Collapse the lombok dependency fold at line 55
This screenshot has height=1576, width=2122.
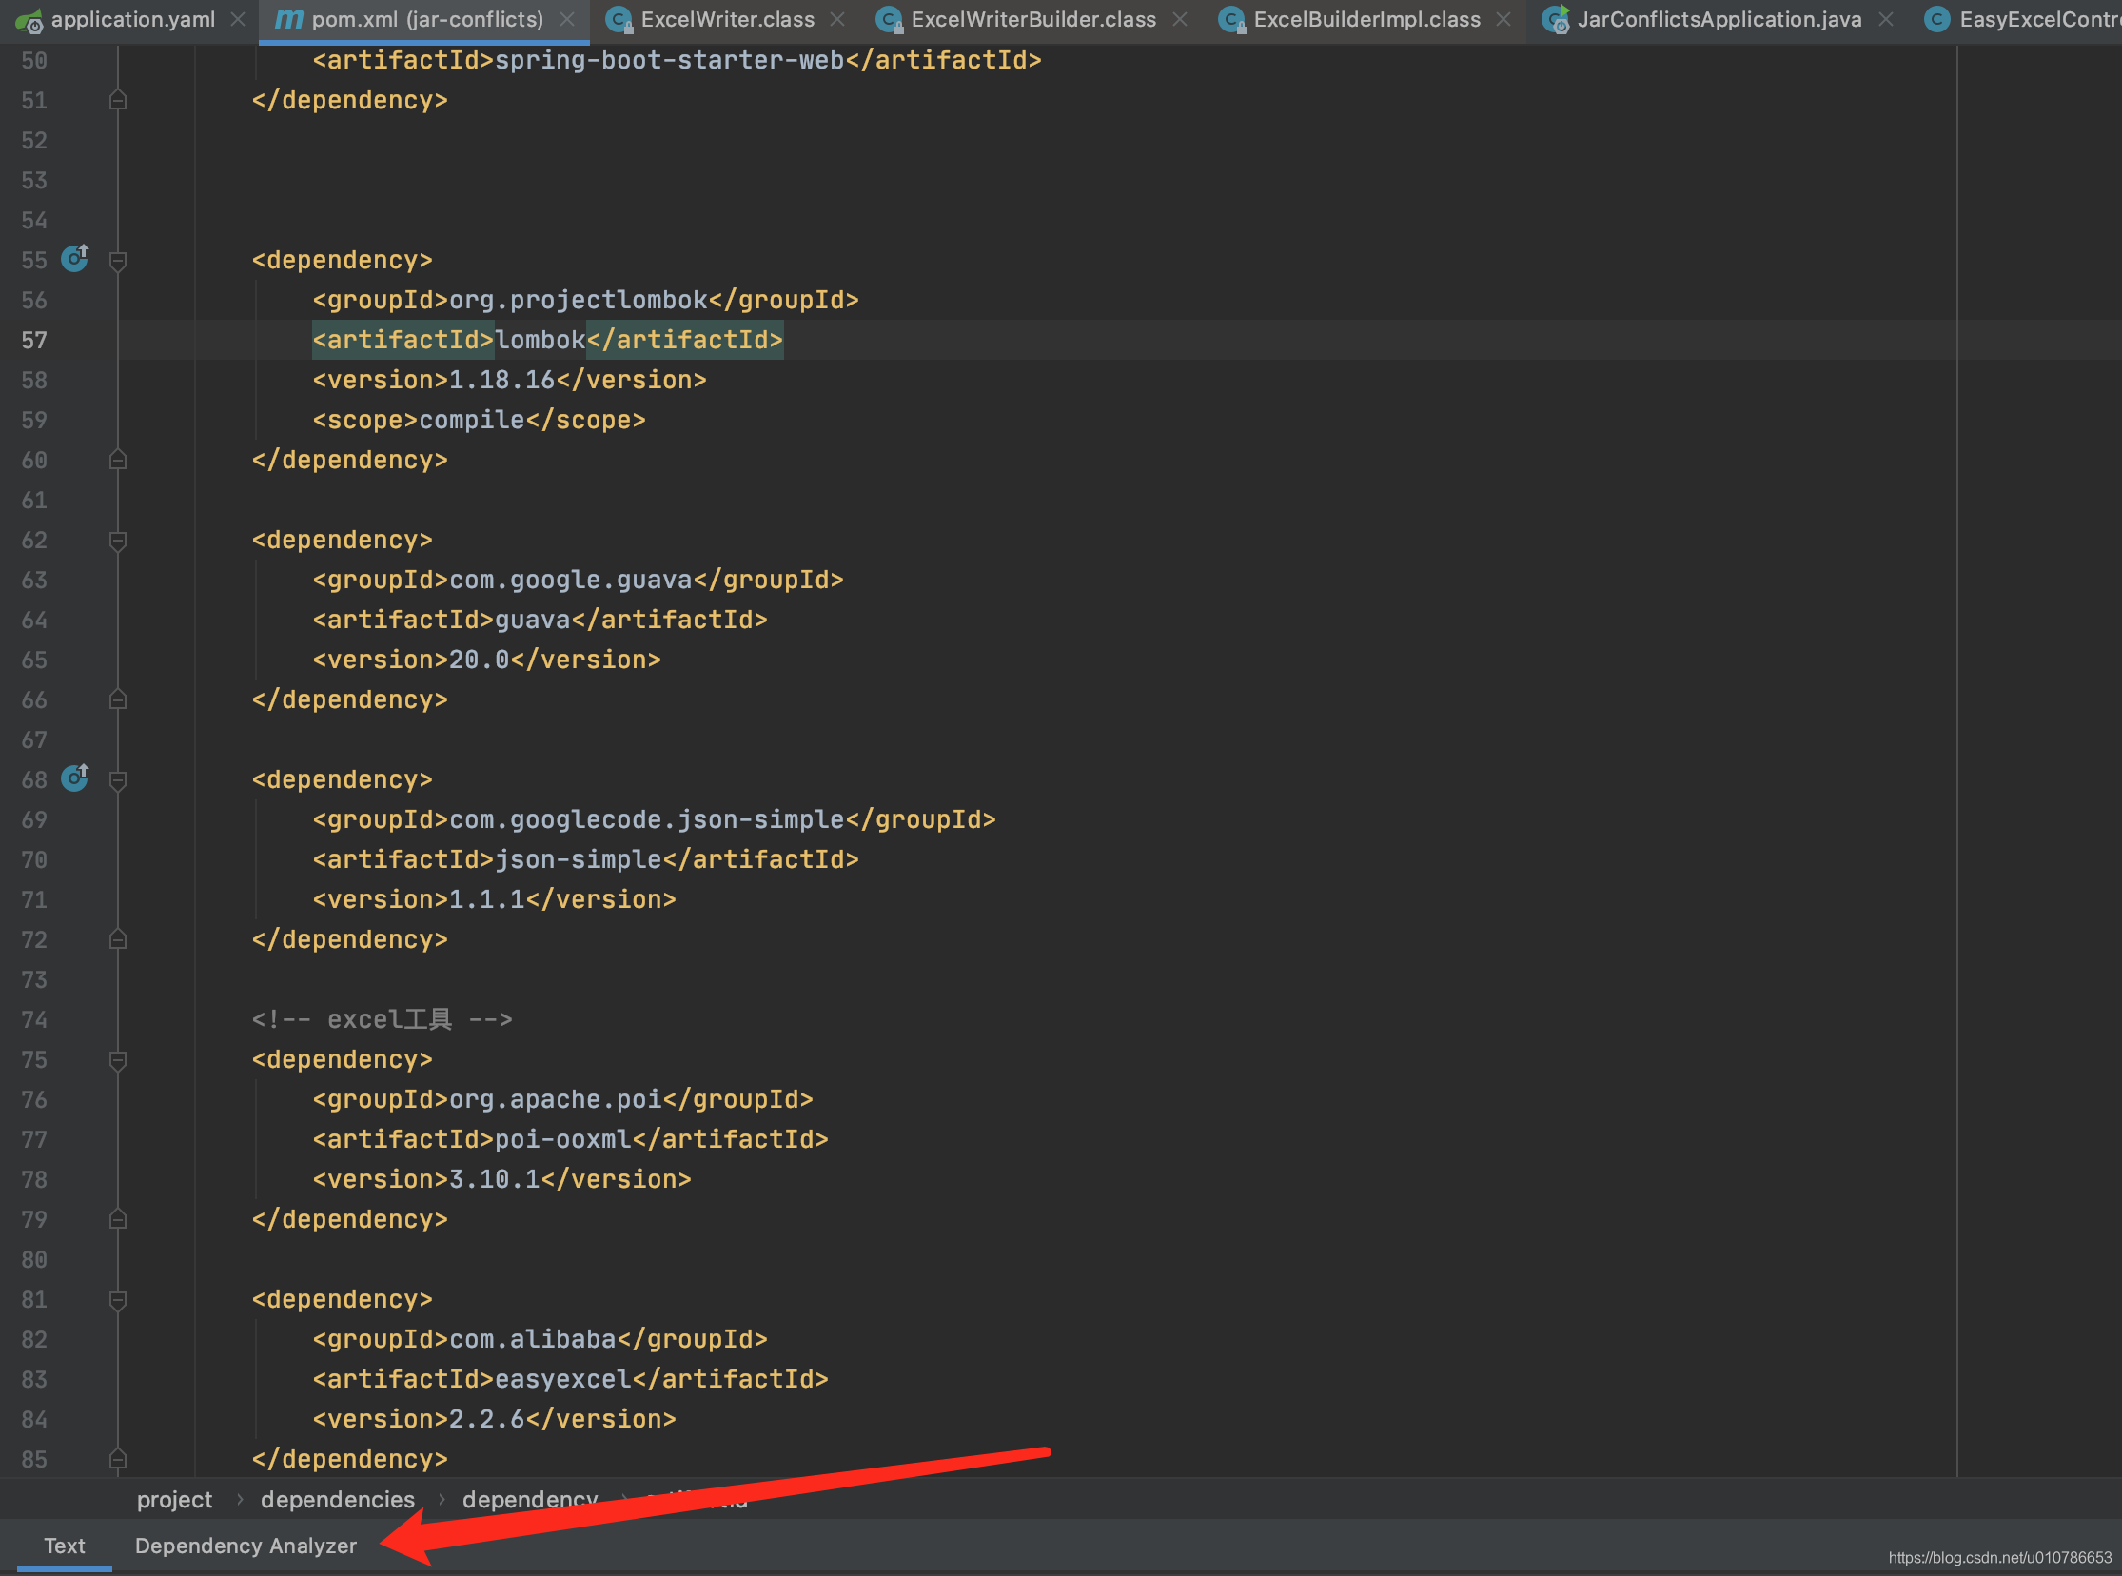click(x=118, y=261)
